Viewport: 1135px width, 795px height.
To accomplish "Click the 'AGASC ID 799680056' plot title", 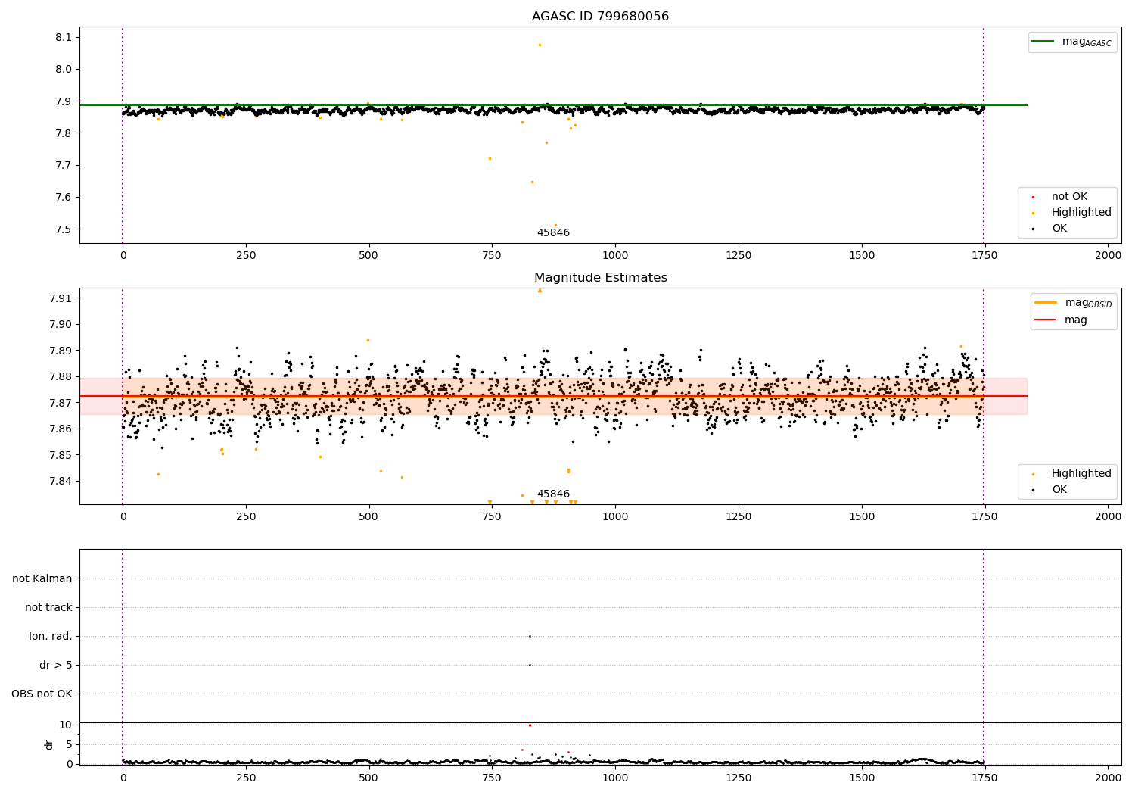I will coord(600,17).
